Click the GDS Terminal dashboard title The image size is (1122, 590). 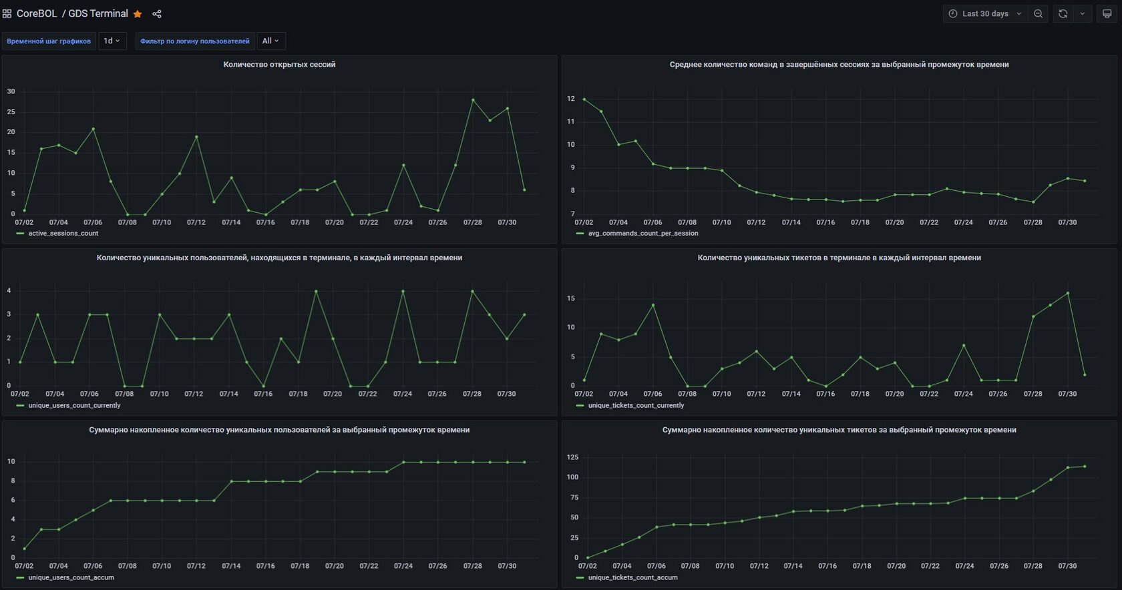98,14
